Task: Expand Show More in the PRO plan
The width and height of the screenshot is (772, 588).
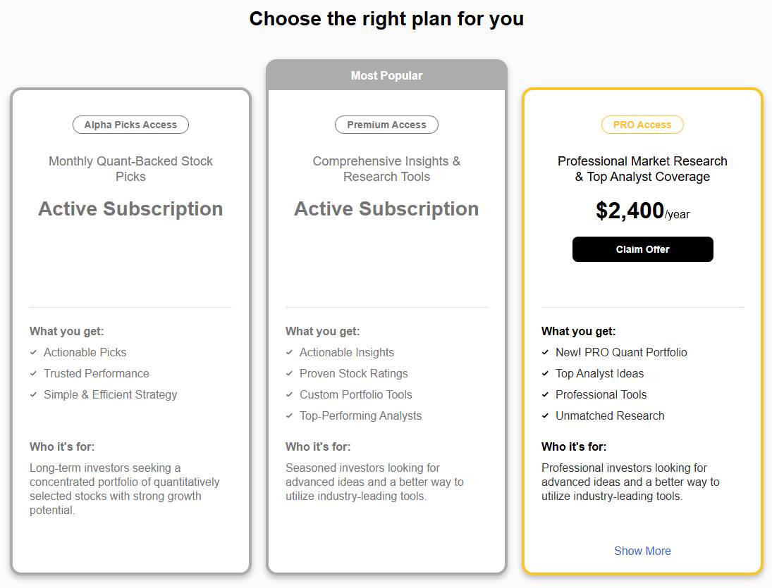Action: click(x=642, y=551)
